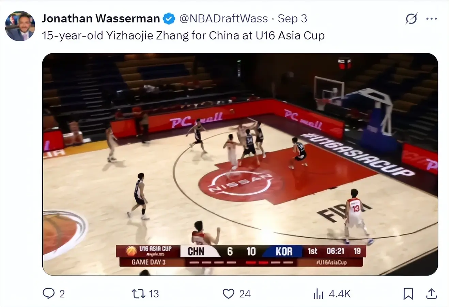Click the Sep 3 timestamp
Screen dimensions: 449x307
pyautogui.click(x=292, y=18)
